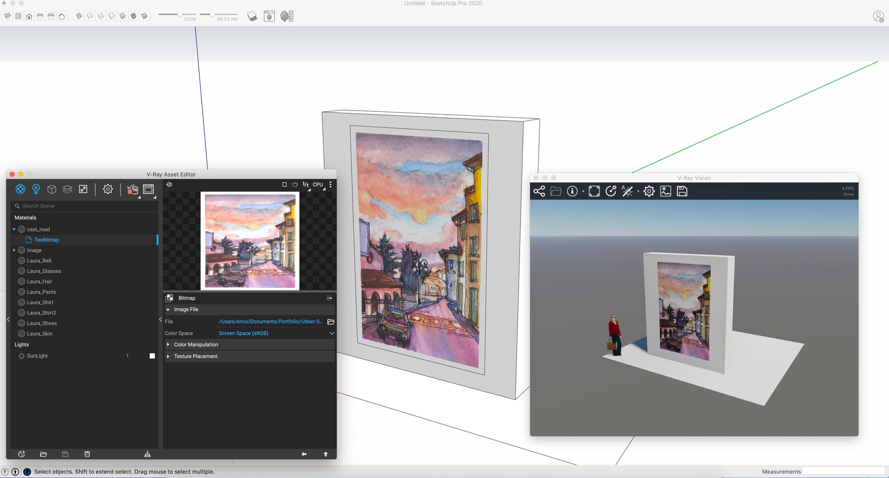Collapse the cast_road material tree
Screen dimensions: 889x478
coord(14,229)
